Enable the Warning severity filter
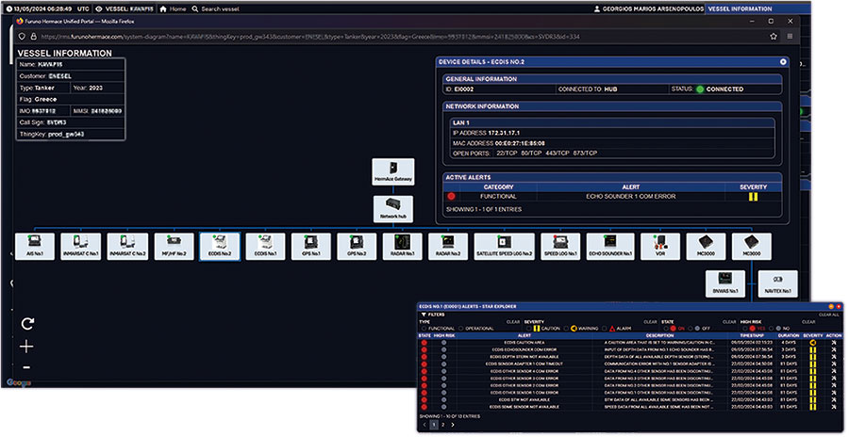849x437 pixels. pos(566,329)
